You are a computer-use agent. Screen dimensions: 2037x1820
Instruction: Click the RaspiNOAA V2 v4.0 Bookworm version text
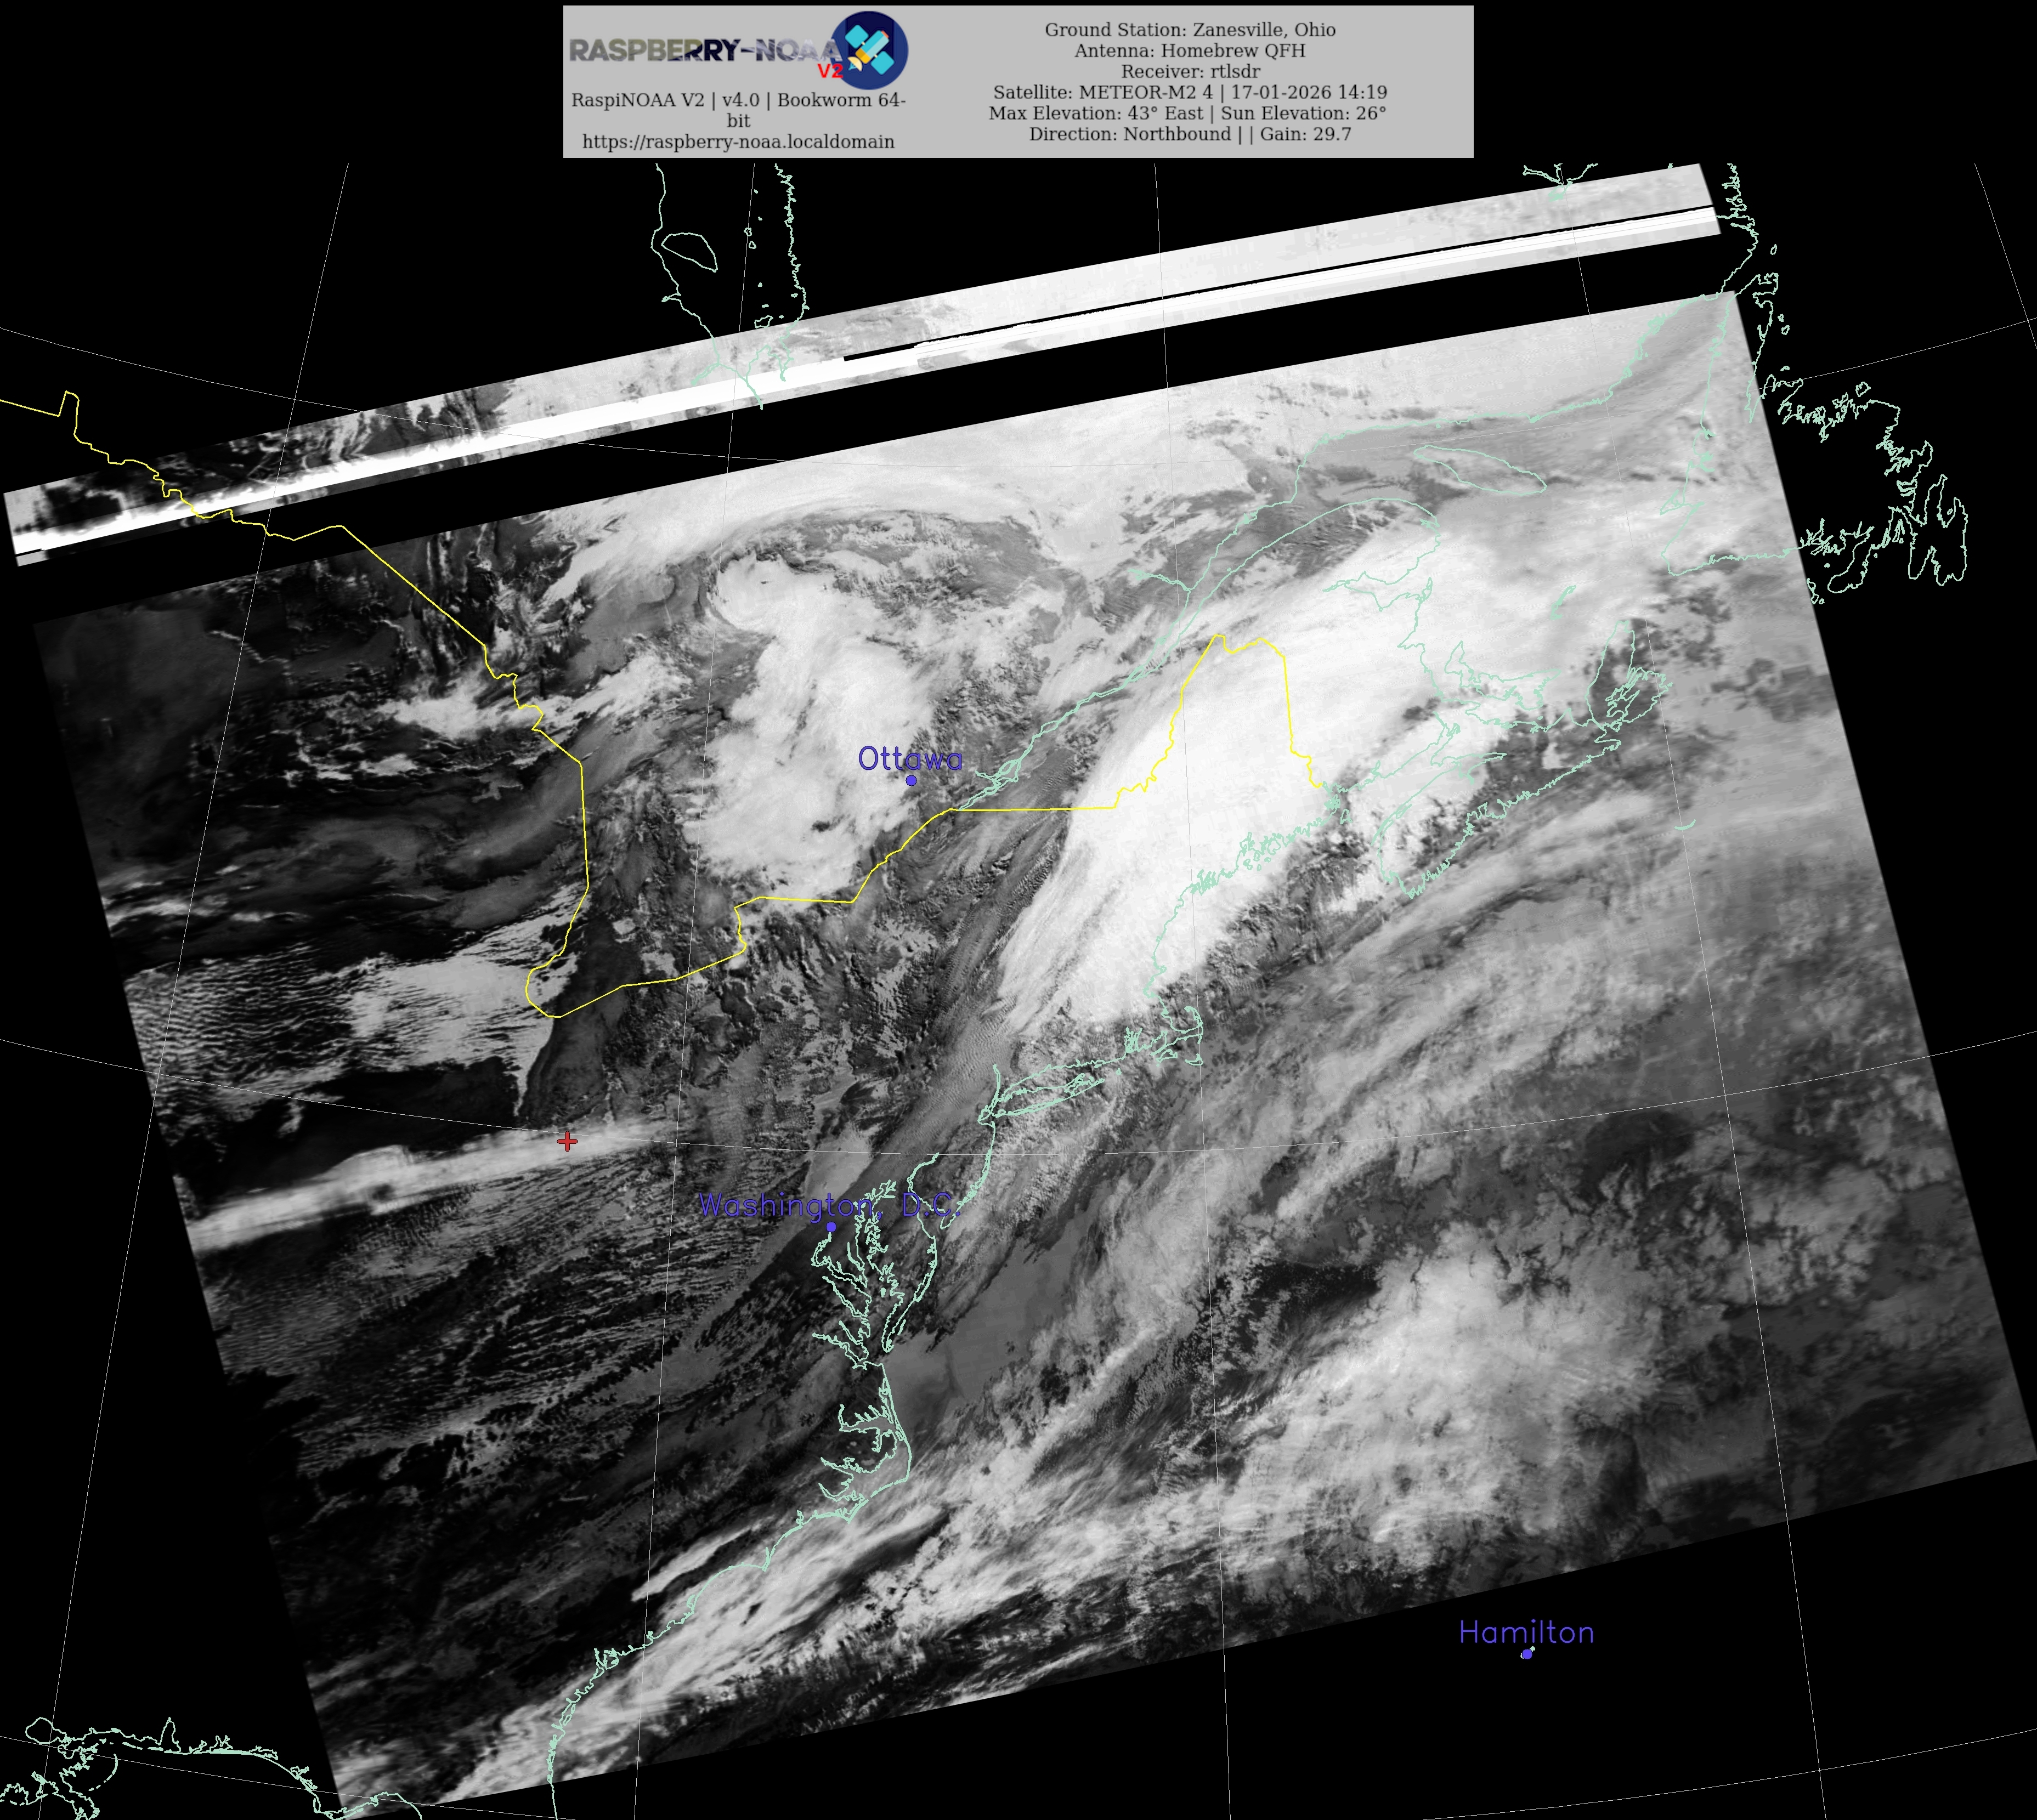(738, 100)
